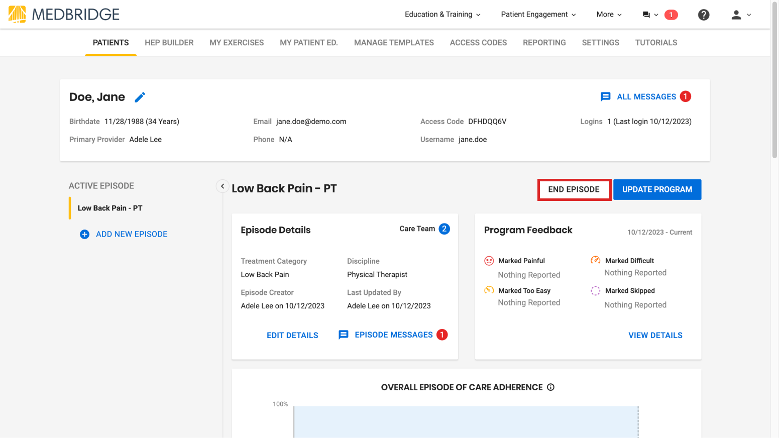Expand the Patient Engagement dropdown
This screenshot has height=438, width=779.
(x=538, y=15)
